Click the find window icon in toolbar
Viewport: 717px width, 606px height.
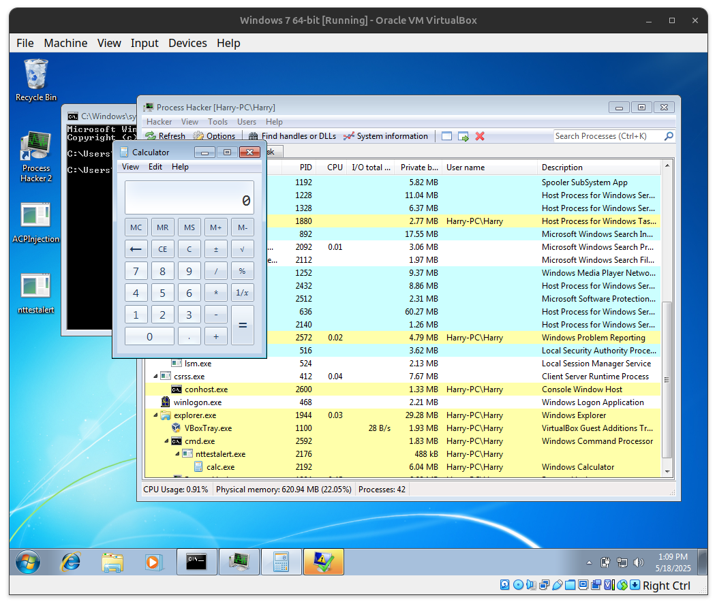(x=446, y=136)
